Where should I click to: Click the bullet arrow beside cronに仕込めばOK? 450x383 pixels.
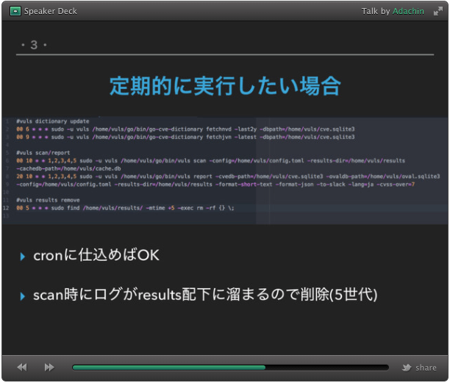pyautogui.click(x=23, y=256)
